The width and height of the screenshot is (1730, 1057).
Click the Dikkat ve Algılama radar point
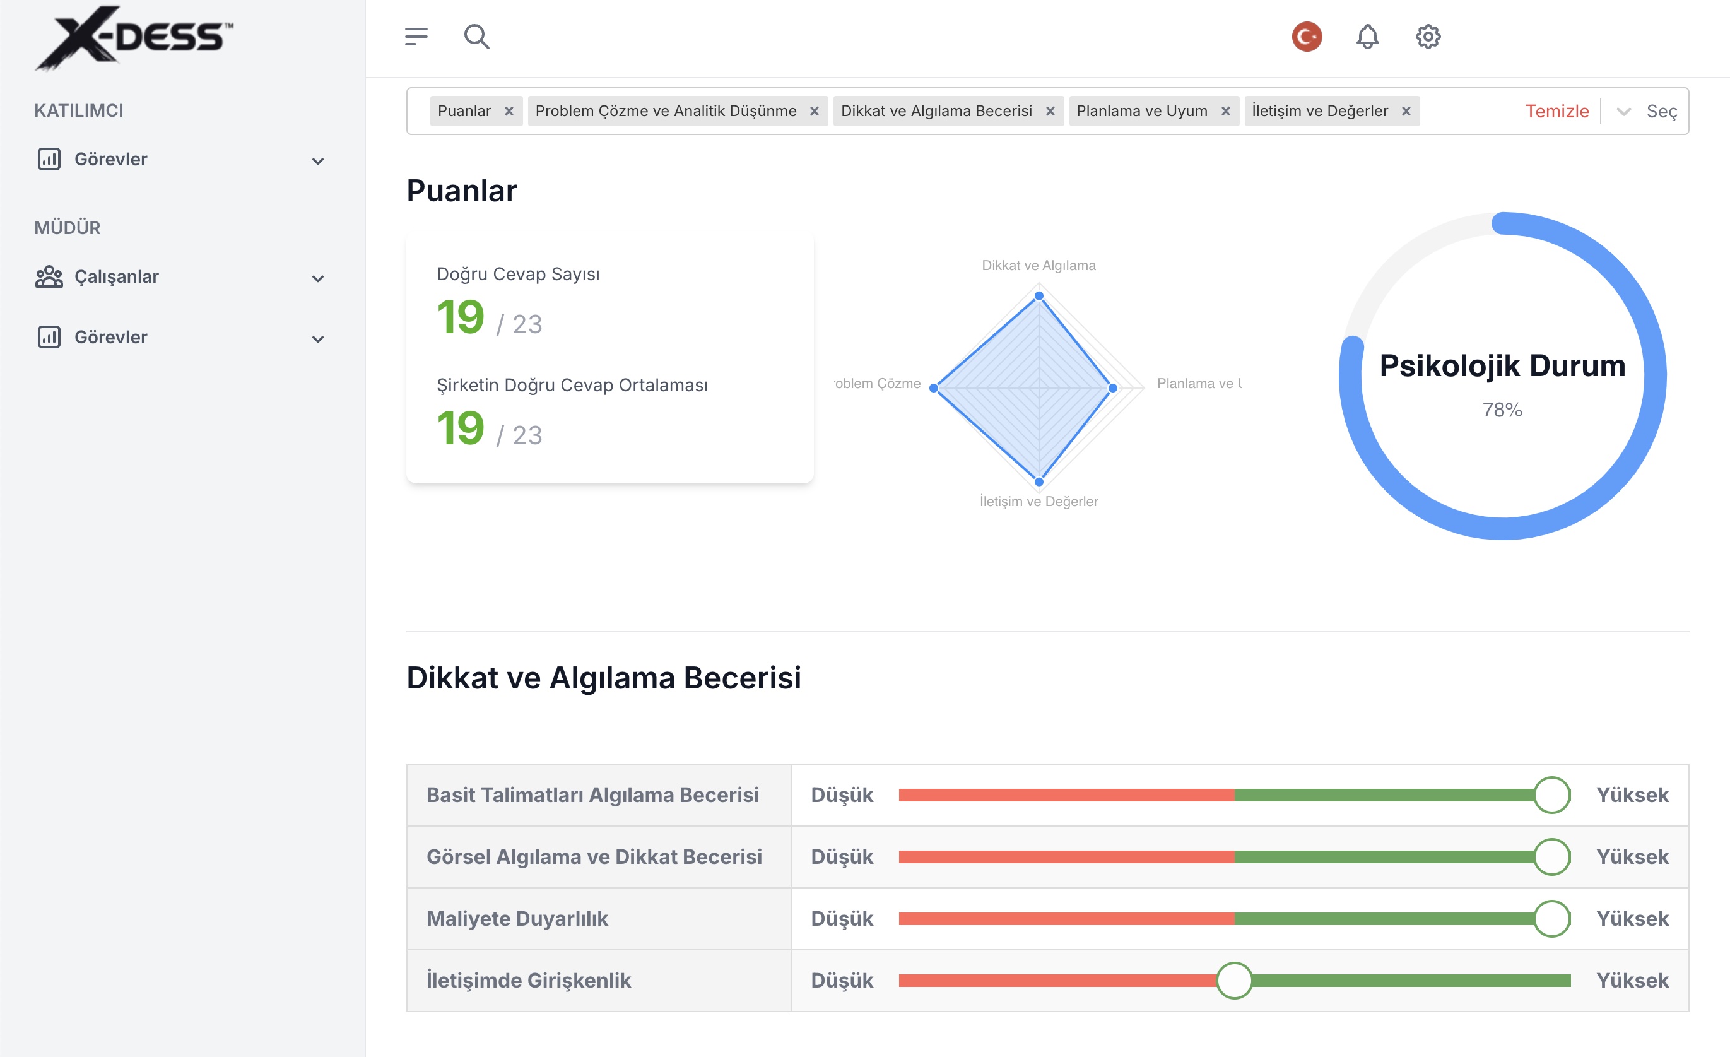click(1039, 297)
